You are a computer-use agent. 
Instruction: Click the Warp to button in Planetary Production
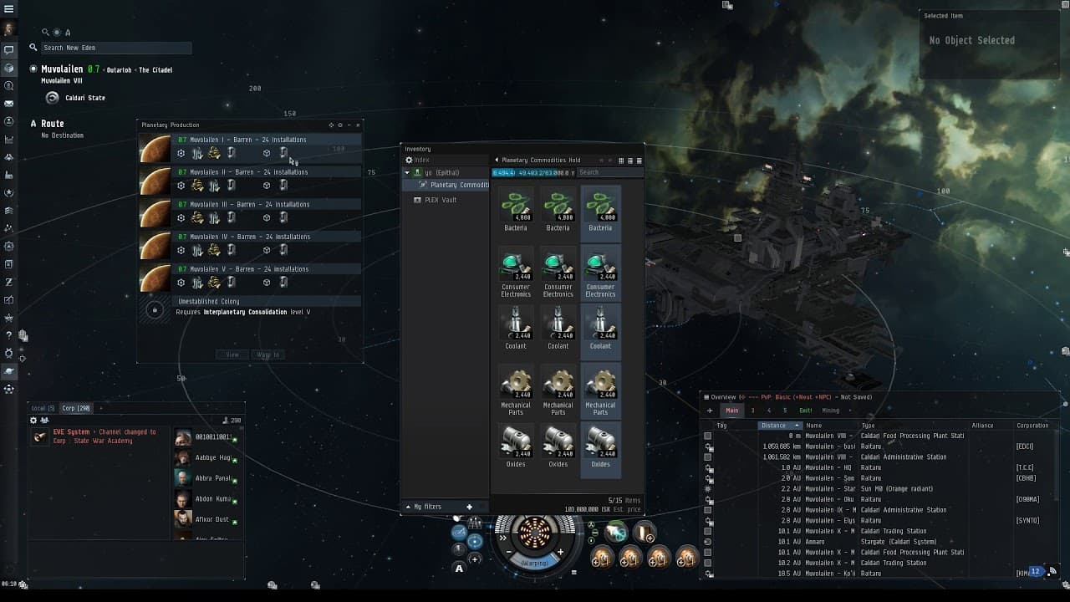pyautogui.click(x=268, y=355)
